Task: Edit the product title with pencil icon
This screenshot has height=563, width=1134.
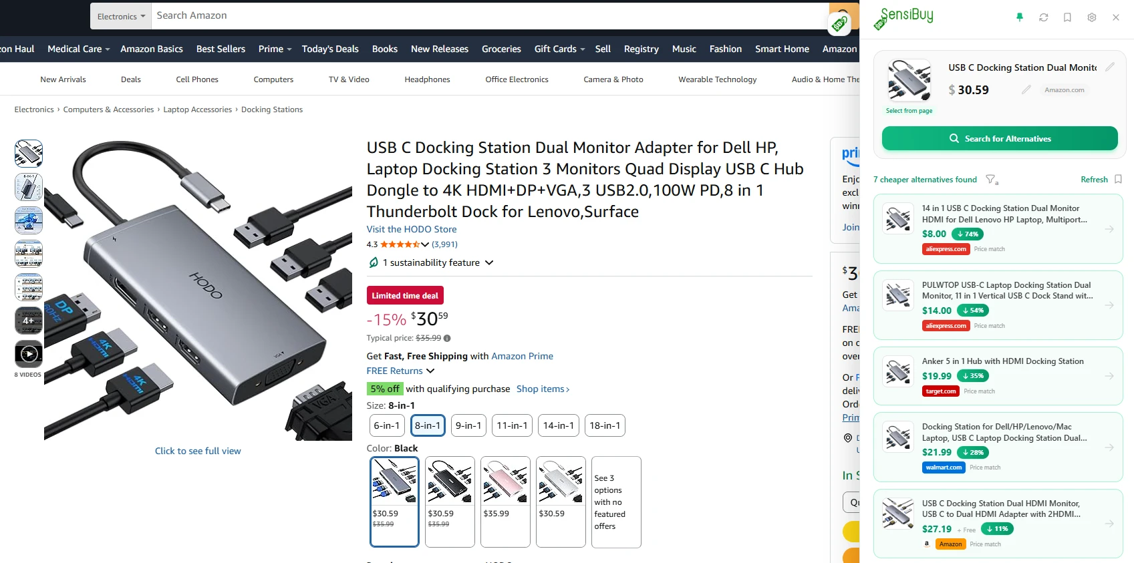Action: 1110,67
